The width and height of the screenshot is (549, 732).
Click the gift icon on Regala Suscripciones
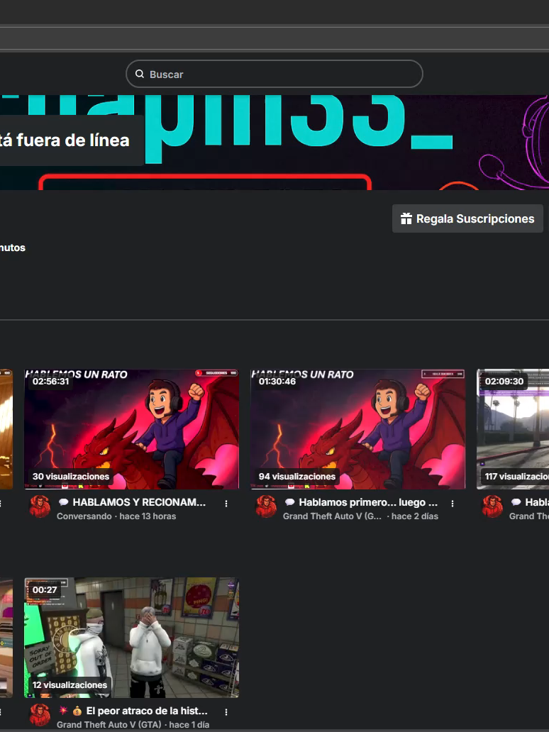point(406,218)
